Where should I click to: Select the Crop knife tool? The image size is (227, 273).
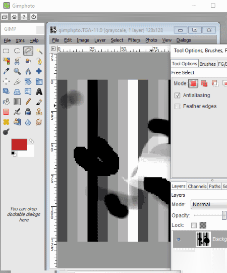coord(17,81)
